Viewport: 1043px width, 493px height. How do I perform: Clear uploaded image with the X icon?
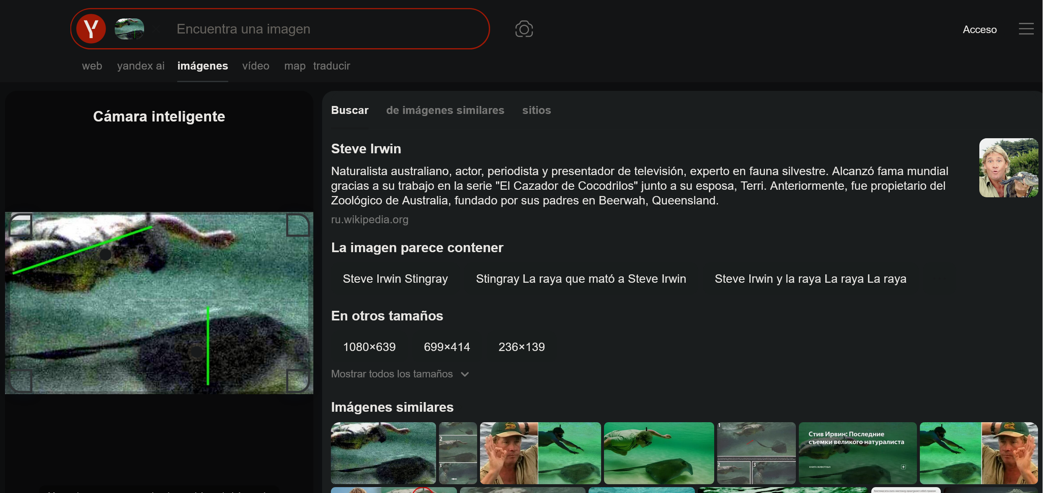click(x=157, y=29)
